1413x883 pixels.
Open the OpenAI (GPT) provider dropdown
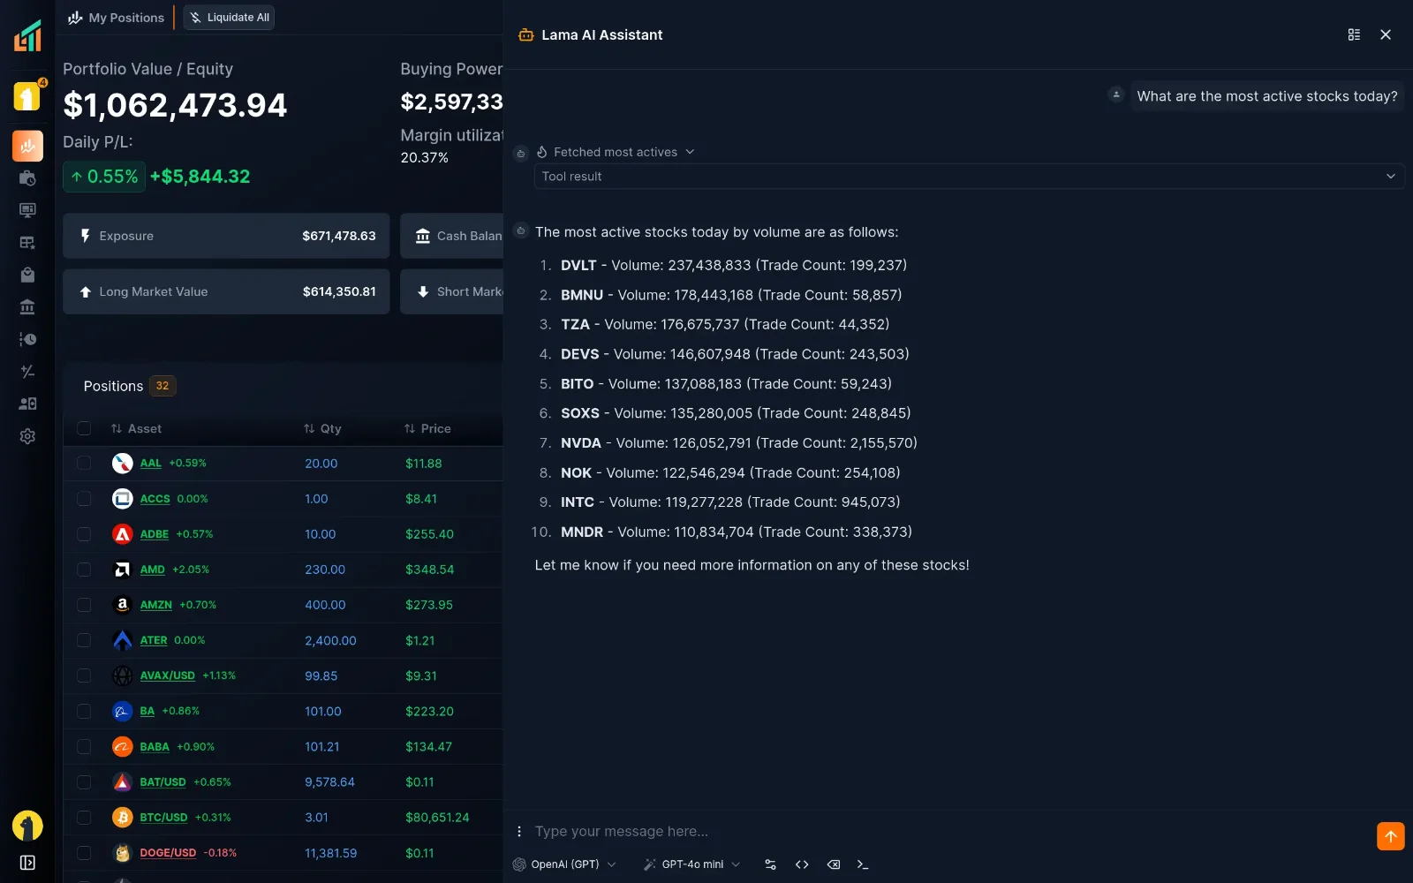565,864
